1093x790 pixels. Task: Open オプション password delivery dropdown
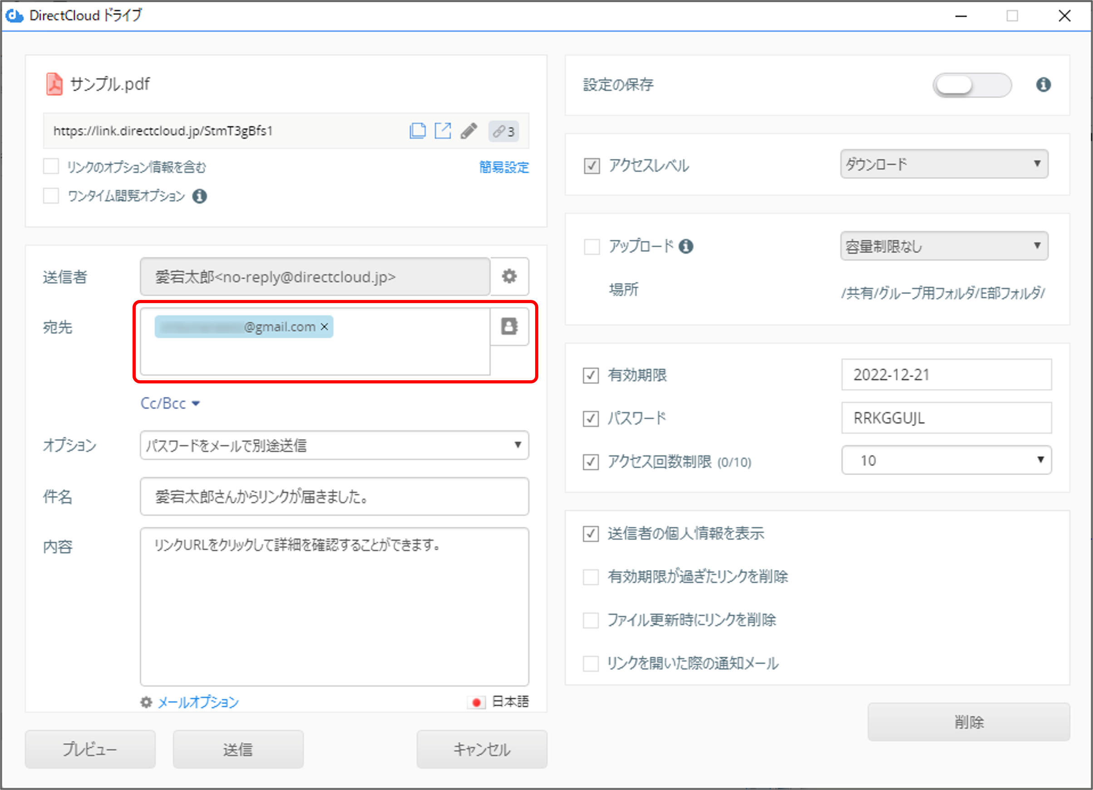point(334,445)
